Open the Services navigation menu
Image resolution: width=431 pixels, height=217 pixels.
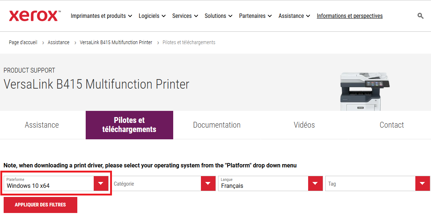[x=185, y=16]
